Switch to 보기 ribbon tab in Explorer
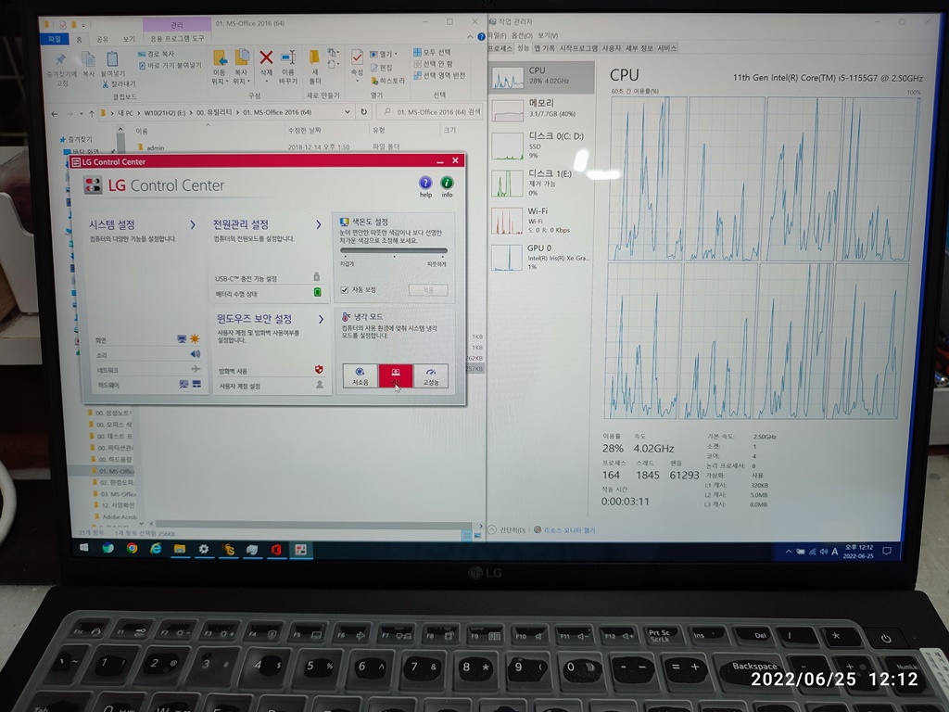The width and height of the screenshot is (949, 712). click(129, 39)
